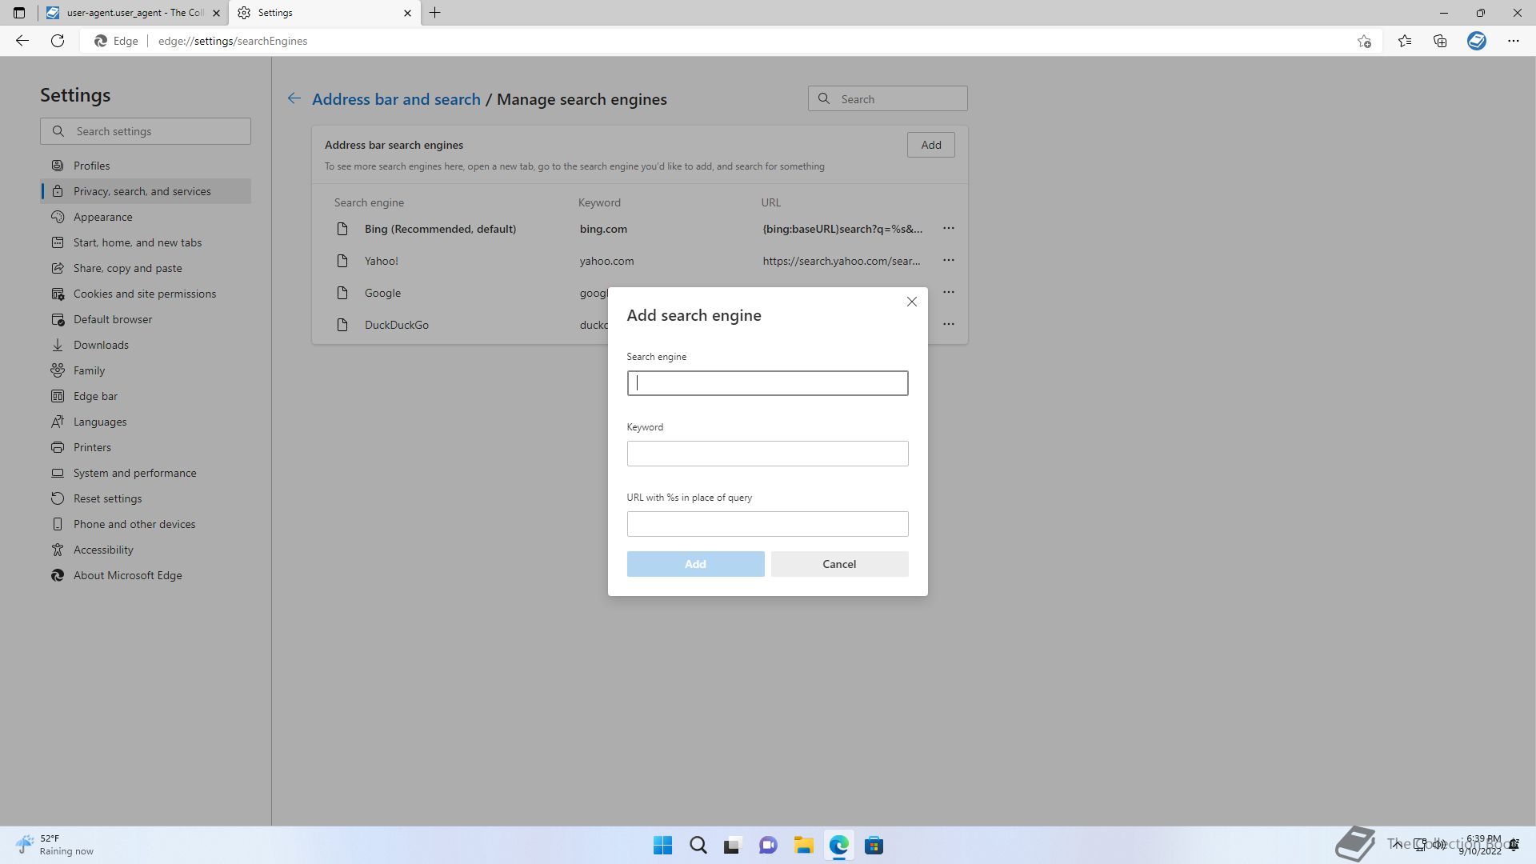Viewport: 1536px width, 864px height.
Task: Open more actions for Google row
Action: [949, 293]
